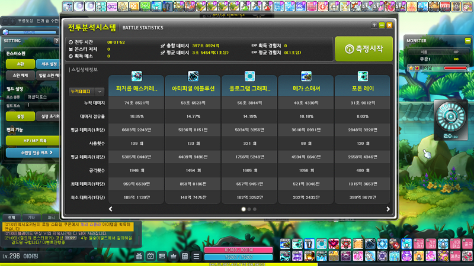Click 퍼지롭 accumulated damage 74조 8521억
The width and height of the screenshot is (474, 266).
[x=137, y=103]
